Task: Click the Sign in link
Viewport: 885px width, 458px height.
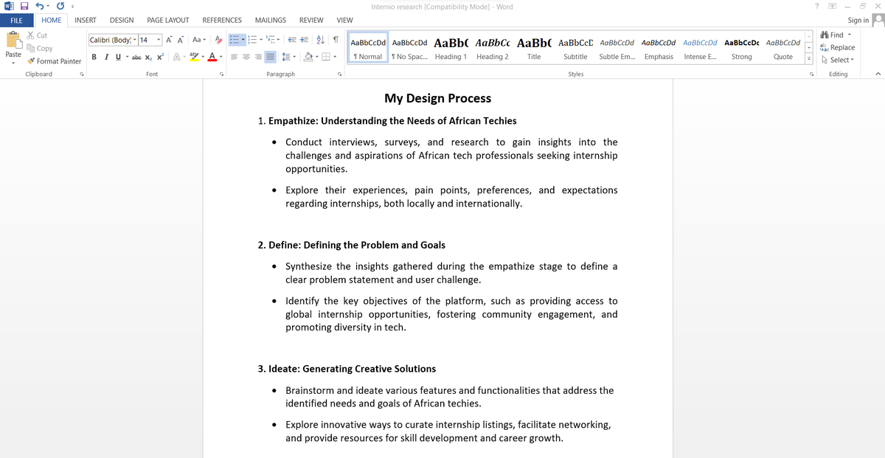Action: click(x=858, y=20)
